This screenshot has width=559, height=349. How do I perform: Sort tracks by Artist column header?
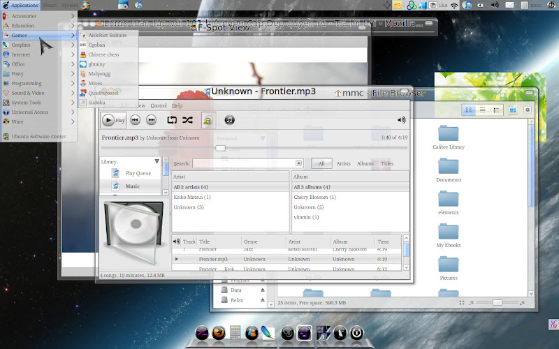(308, 242)
